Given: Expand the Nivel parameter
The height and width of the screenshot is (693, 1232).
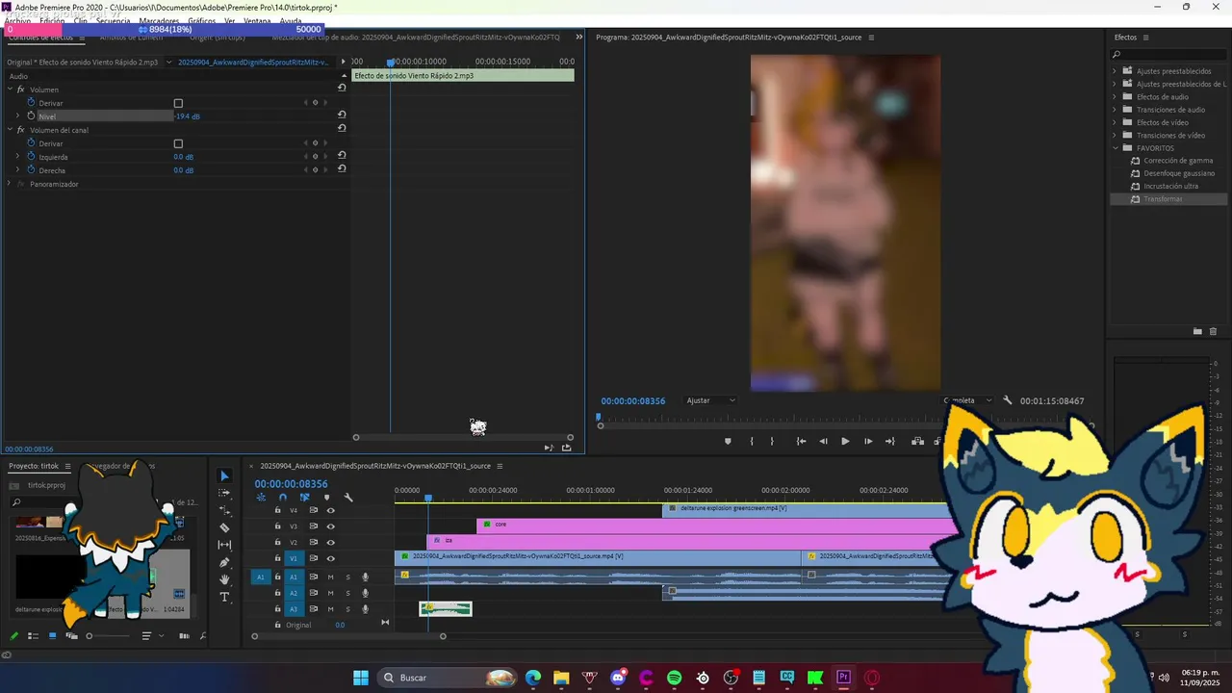Looking at the screenshot, I should click(17, 115).
